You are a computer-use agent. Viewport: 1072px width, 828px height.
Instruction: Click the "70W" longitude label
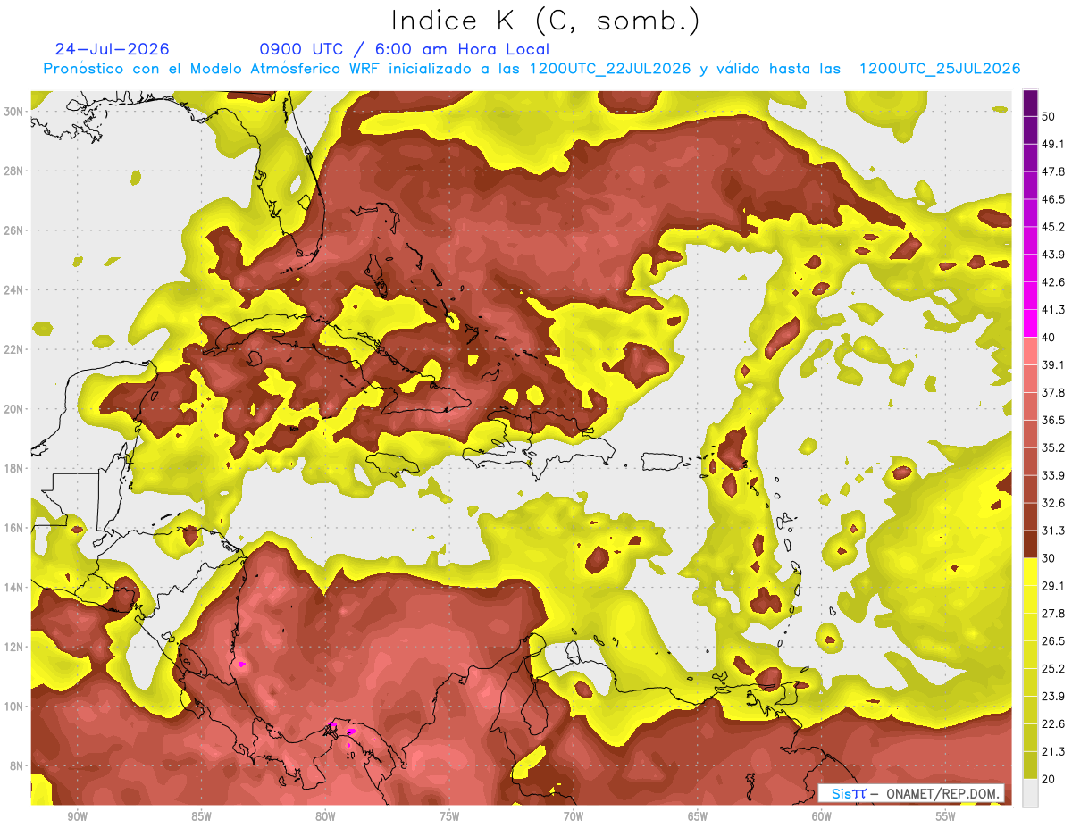(x=574, y=816)
